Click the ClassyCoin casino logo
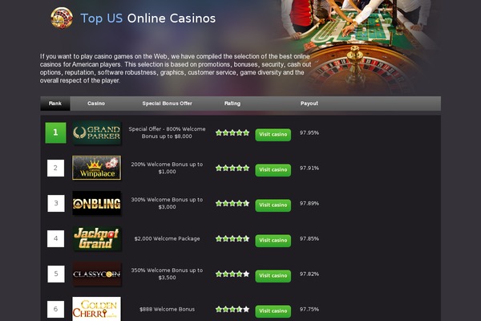481x321 pixels. point(97,274)
